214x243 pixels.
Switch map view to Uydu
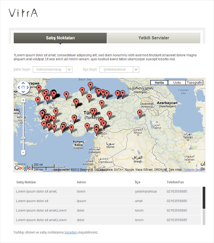pos(177,83)
